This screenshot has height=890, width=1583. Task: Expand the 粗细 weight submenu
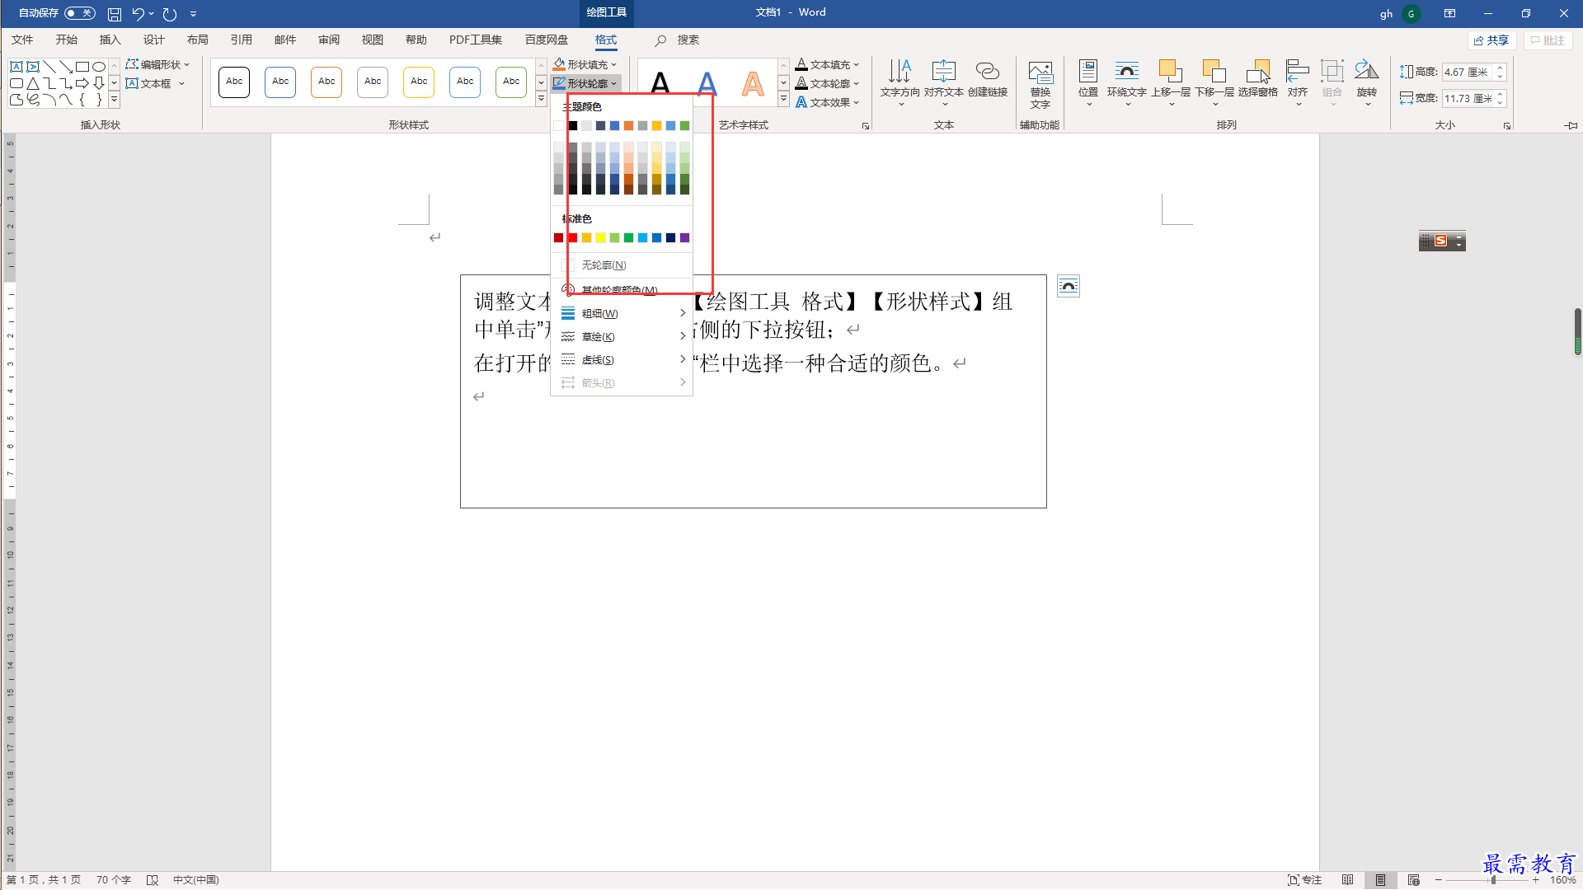click(x=622, y=314)
